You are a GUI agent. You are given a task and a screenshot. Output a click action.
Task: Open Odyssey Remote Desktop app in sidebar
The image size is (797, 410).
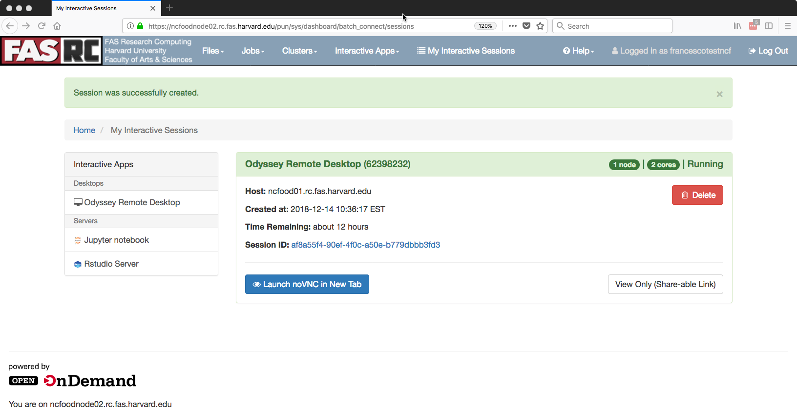coord(141,202)
